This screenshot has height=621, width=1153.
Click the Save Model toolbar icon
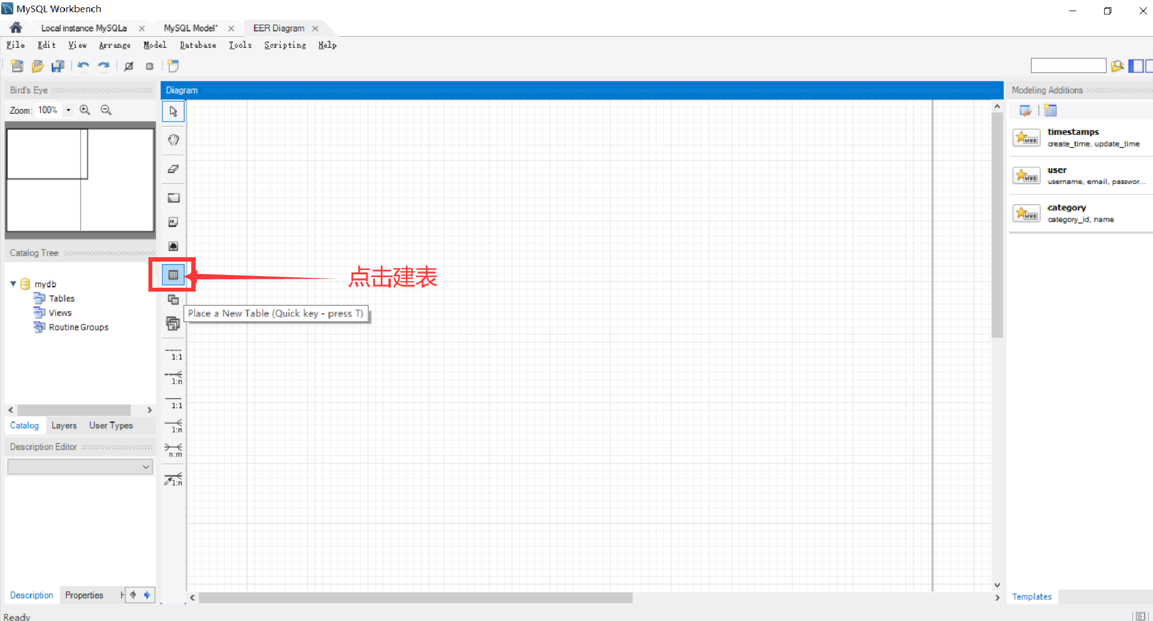coord(58,66)
